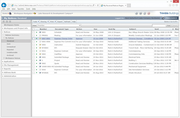Expand the File Management section
180x118 pixels.
coord(3,65)
